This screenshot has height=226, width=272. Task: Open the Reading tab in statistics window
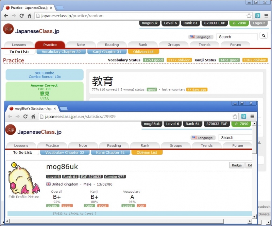[x=114, y=145]
